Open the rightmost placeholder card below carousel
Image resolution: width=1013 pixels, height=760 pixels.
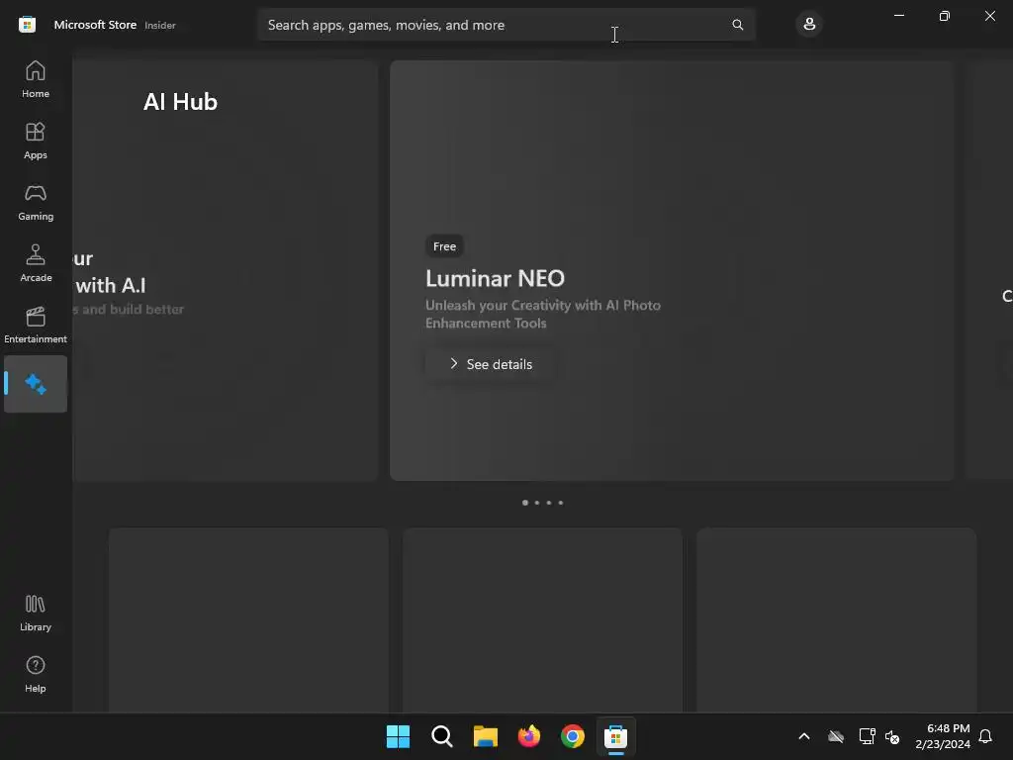click(837, 620)
